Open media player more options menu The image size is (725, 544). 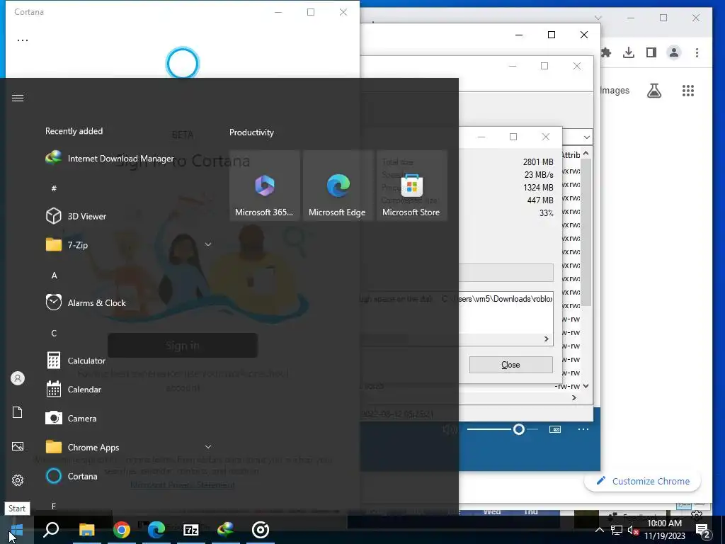tap(583, 429)
